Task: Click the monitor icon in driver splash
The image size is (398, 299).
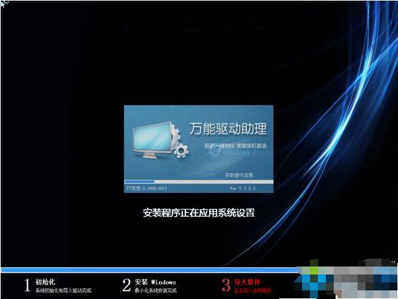Action: [x=152, y=141]
